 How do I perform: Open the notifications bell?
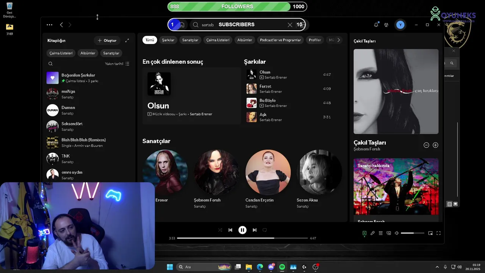coord(376,25)
